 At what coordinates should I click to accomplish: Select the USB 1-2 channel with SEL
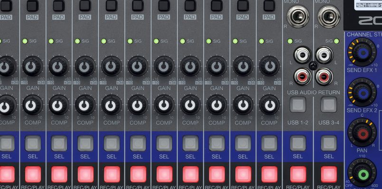point(298,143)
